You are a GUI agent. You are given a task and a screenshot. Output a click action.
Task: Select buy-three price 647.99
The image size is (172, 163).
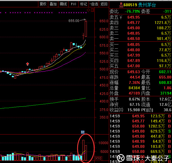(x=134, y=55)
